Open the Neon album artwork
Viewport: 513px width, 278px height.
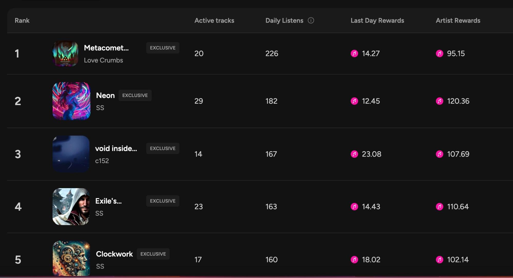pos(71,101)
